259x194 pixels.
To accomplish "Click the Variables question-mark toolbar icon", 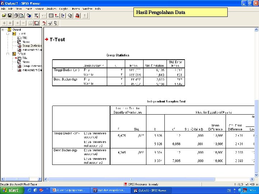I will click(63, 15).
